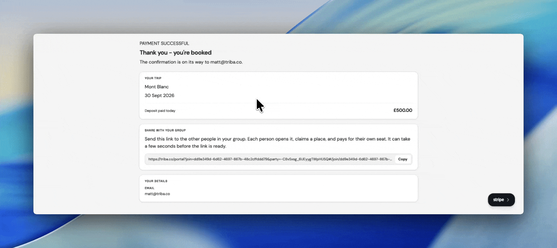The height and width of the screenshot is (248, 557).
Task: Click the "YOUR DETAILS" section label
Action: click(x=156, y=181)
